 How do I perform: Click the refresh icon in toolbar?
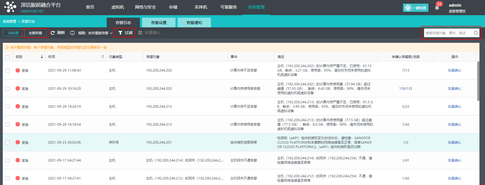[x=53, y=33]
